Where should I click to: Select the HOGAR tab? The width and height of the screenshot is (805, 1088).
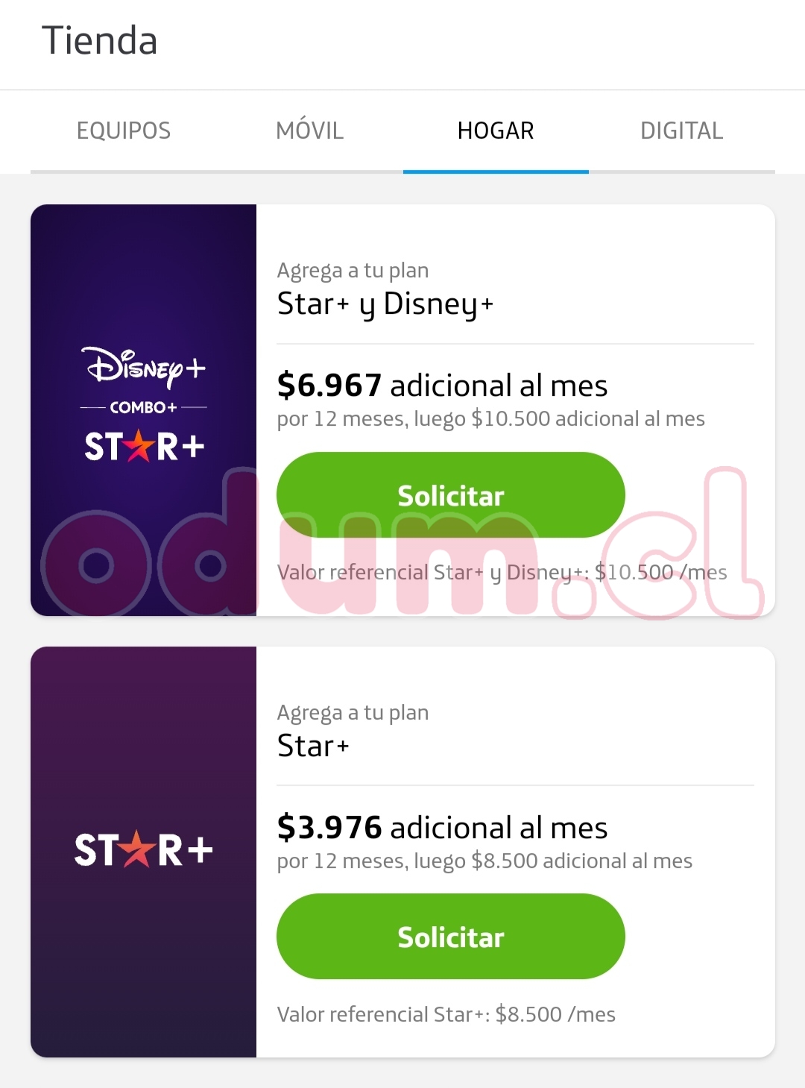pos(496,131)
